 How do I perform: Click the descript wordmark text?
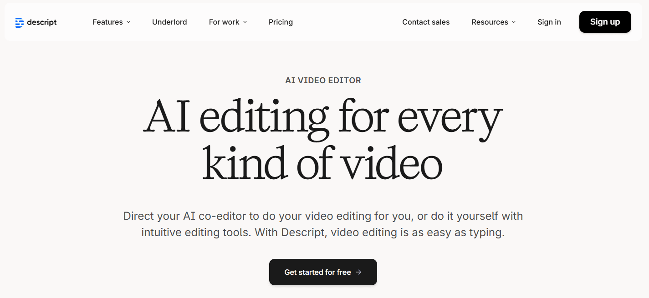[42, 22]
